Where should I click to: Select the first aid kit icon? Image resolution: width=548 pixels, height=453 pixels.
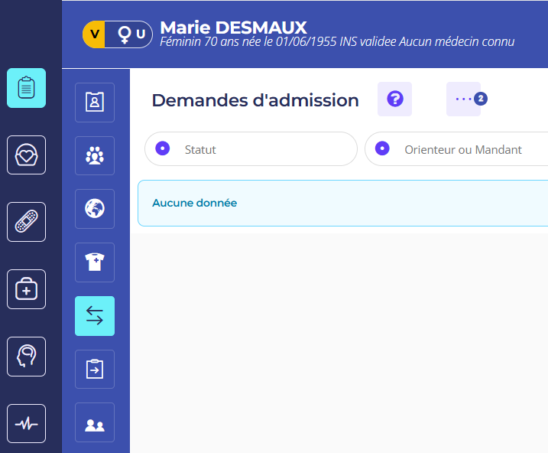[x=26, y=289]
